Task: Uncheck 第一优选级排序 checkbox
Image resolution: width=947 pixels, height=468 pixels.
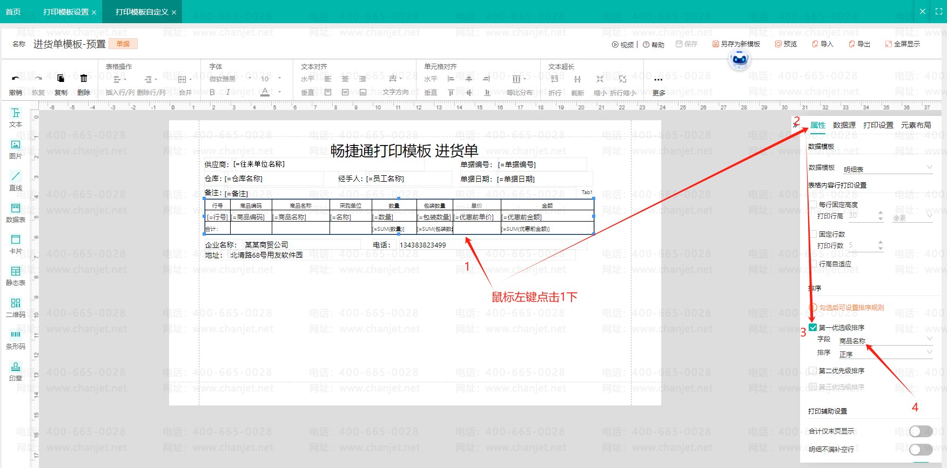Action: [x=813, y=328]
